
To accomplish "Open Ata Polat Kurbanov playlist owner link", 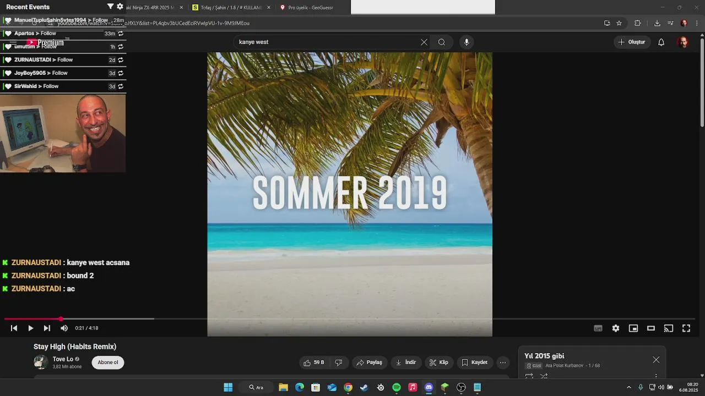I will (x=564, y=366).
